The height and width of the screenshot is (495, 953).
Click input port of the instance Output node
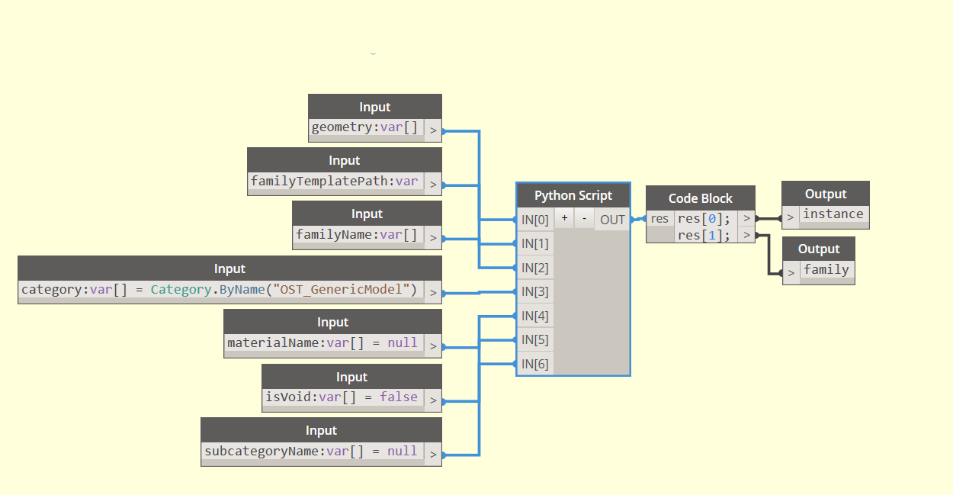[791, 217]
